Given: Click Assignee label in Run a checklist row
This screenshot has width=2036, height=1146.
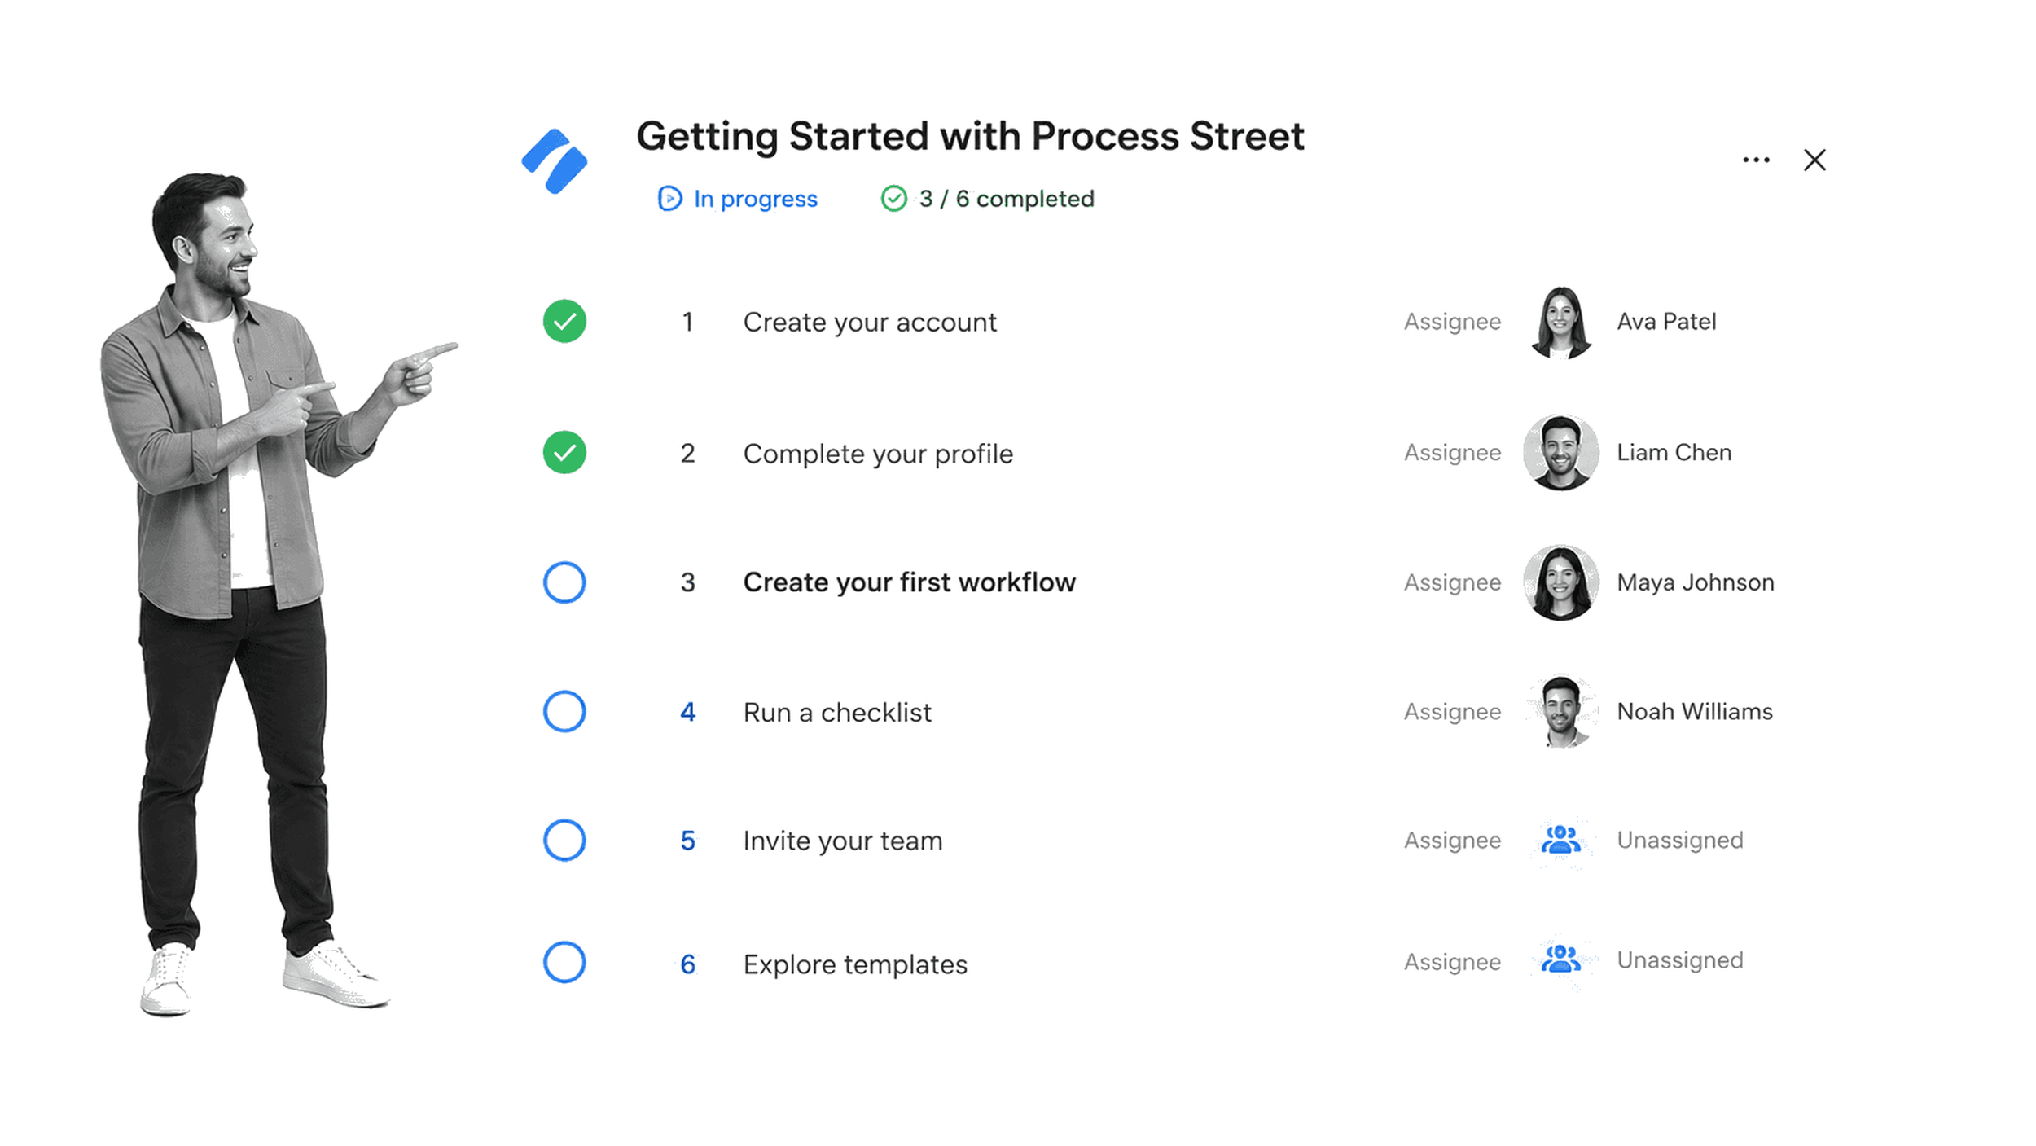Looking at the screenshot, I should tap(1452, 713).
